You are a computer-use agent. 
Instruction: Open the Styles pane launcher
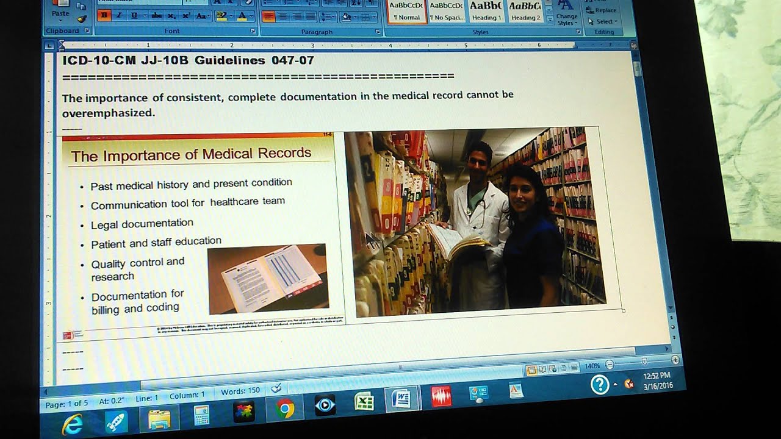pos(577,31)
